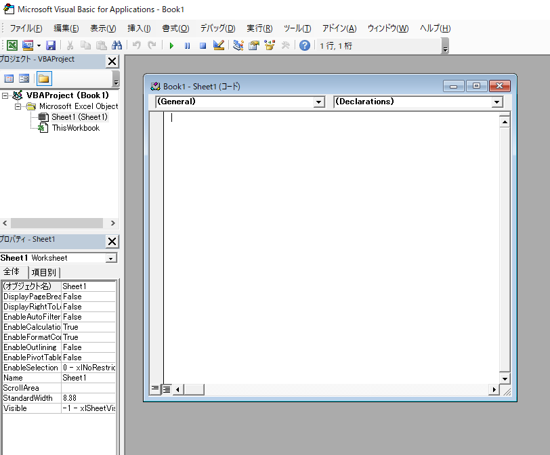Close the Properties panel with X button

[x=112, y=241]
